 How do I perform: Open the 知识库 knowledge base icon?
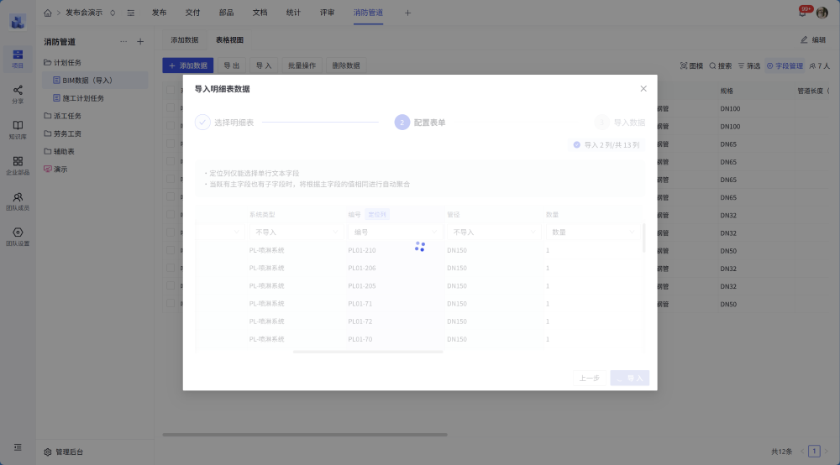[18, 128]
